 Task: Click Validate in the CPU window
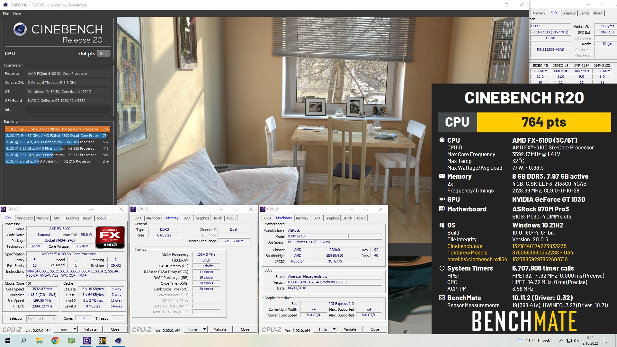[90, 329]
